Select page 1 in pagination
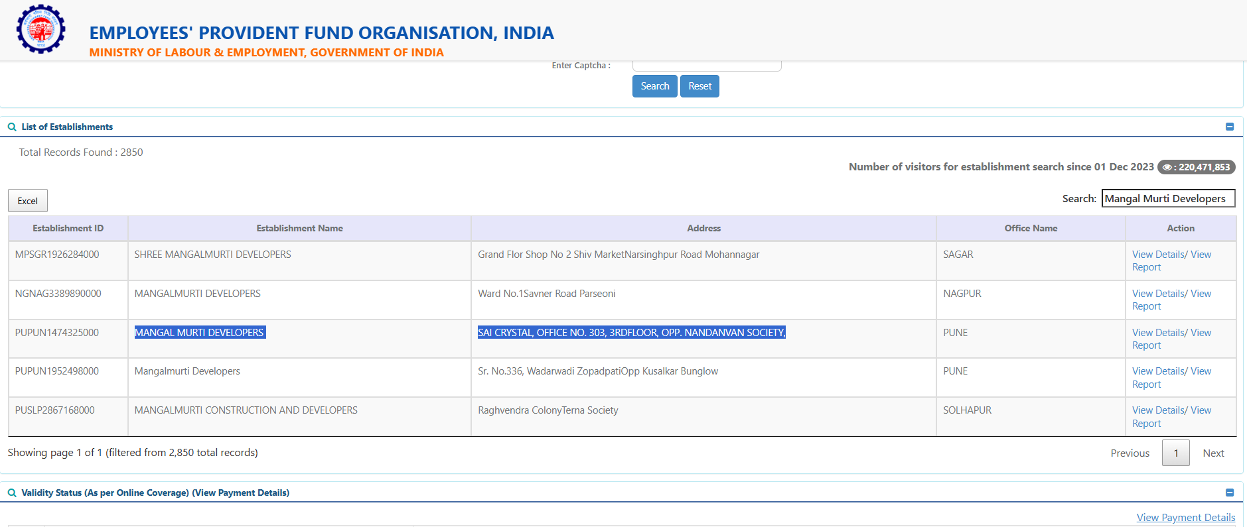This screenshot has height=527, width=1247. (1175, 453)
